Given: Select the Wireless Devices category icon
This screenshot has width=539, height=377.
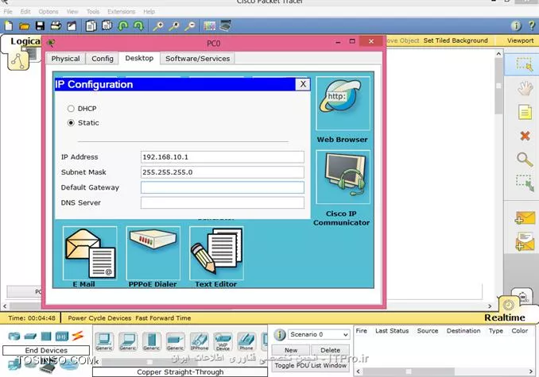Looking at the screenshot, I should click(62, 337).
